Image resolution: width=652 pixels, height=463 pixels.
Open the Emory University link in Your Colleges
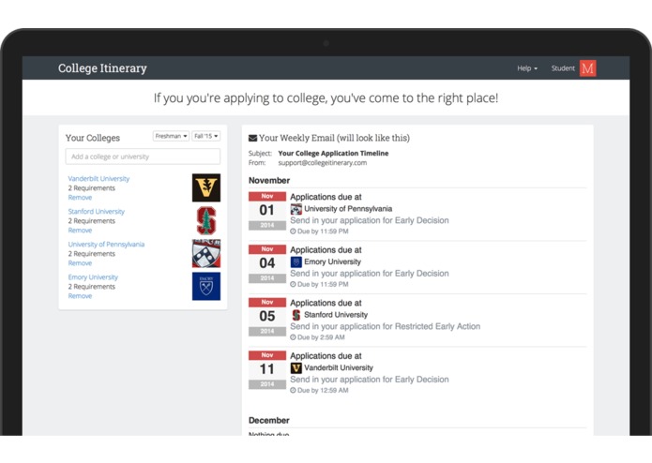pyautogui.click(x=93, y=277)
